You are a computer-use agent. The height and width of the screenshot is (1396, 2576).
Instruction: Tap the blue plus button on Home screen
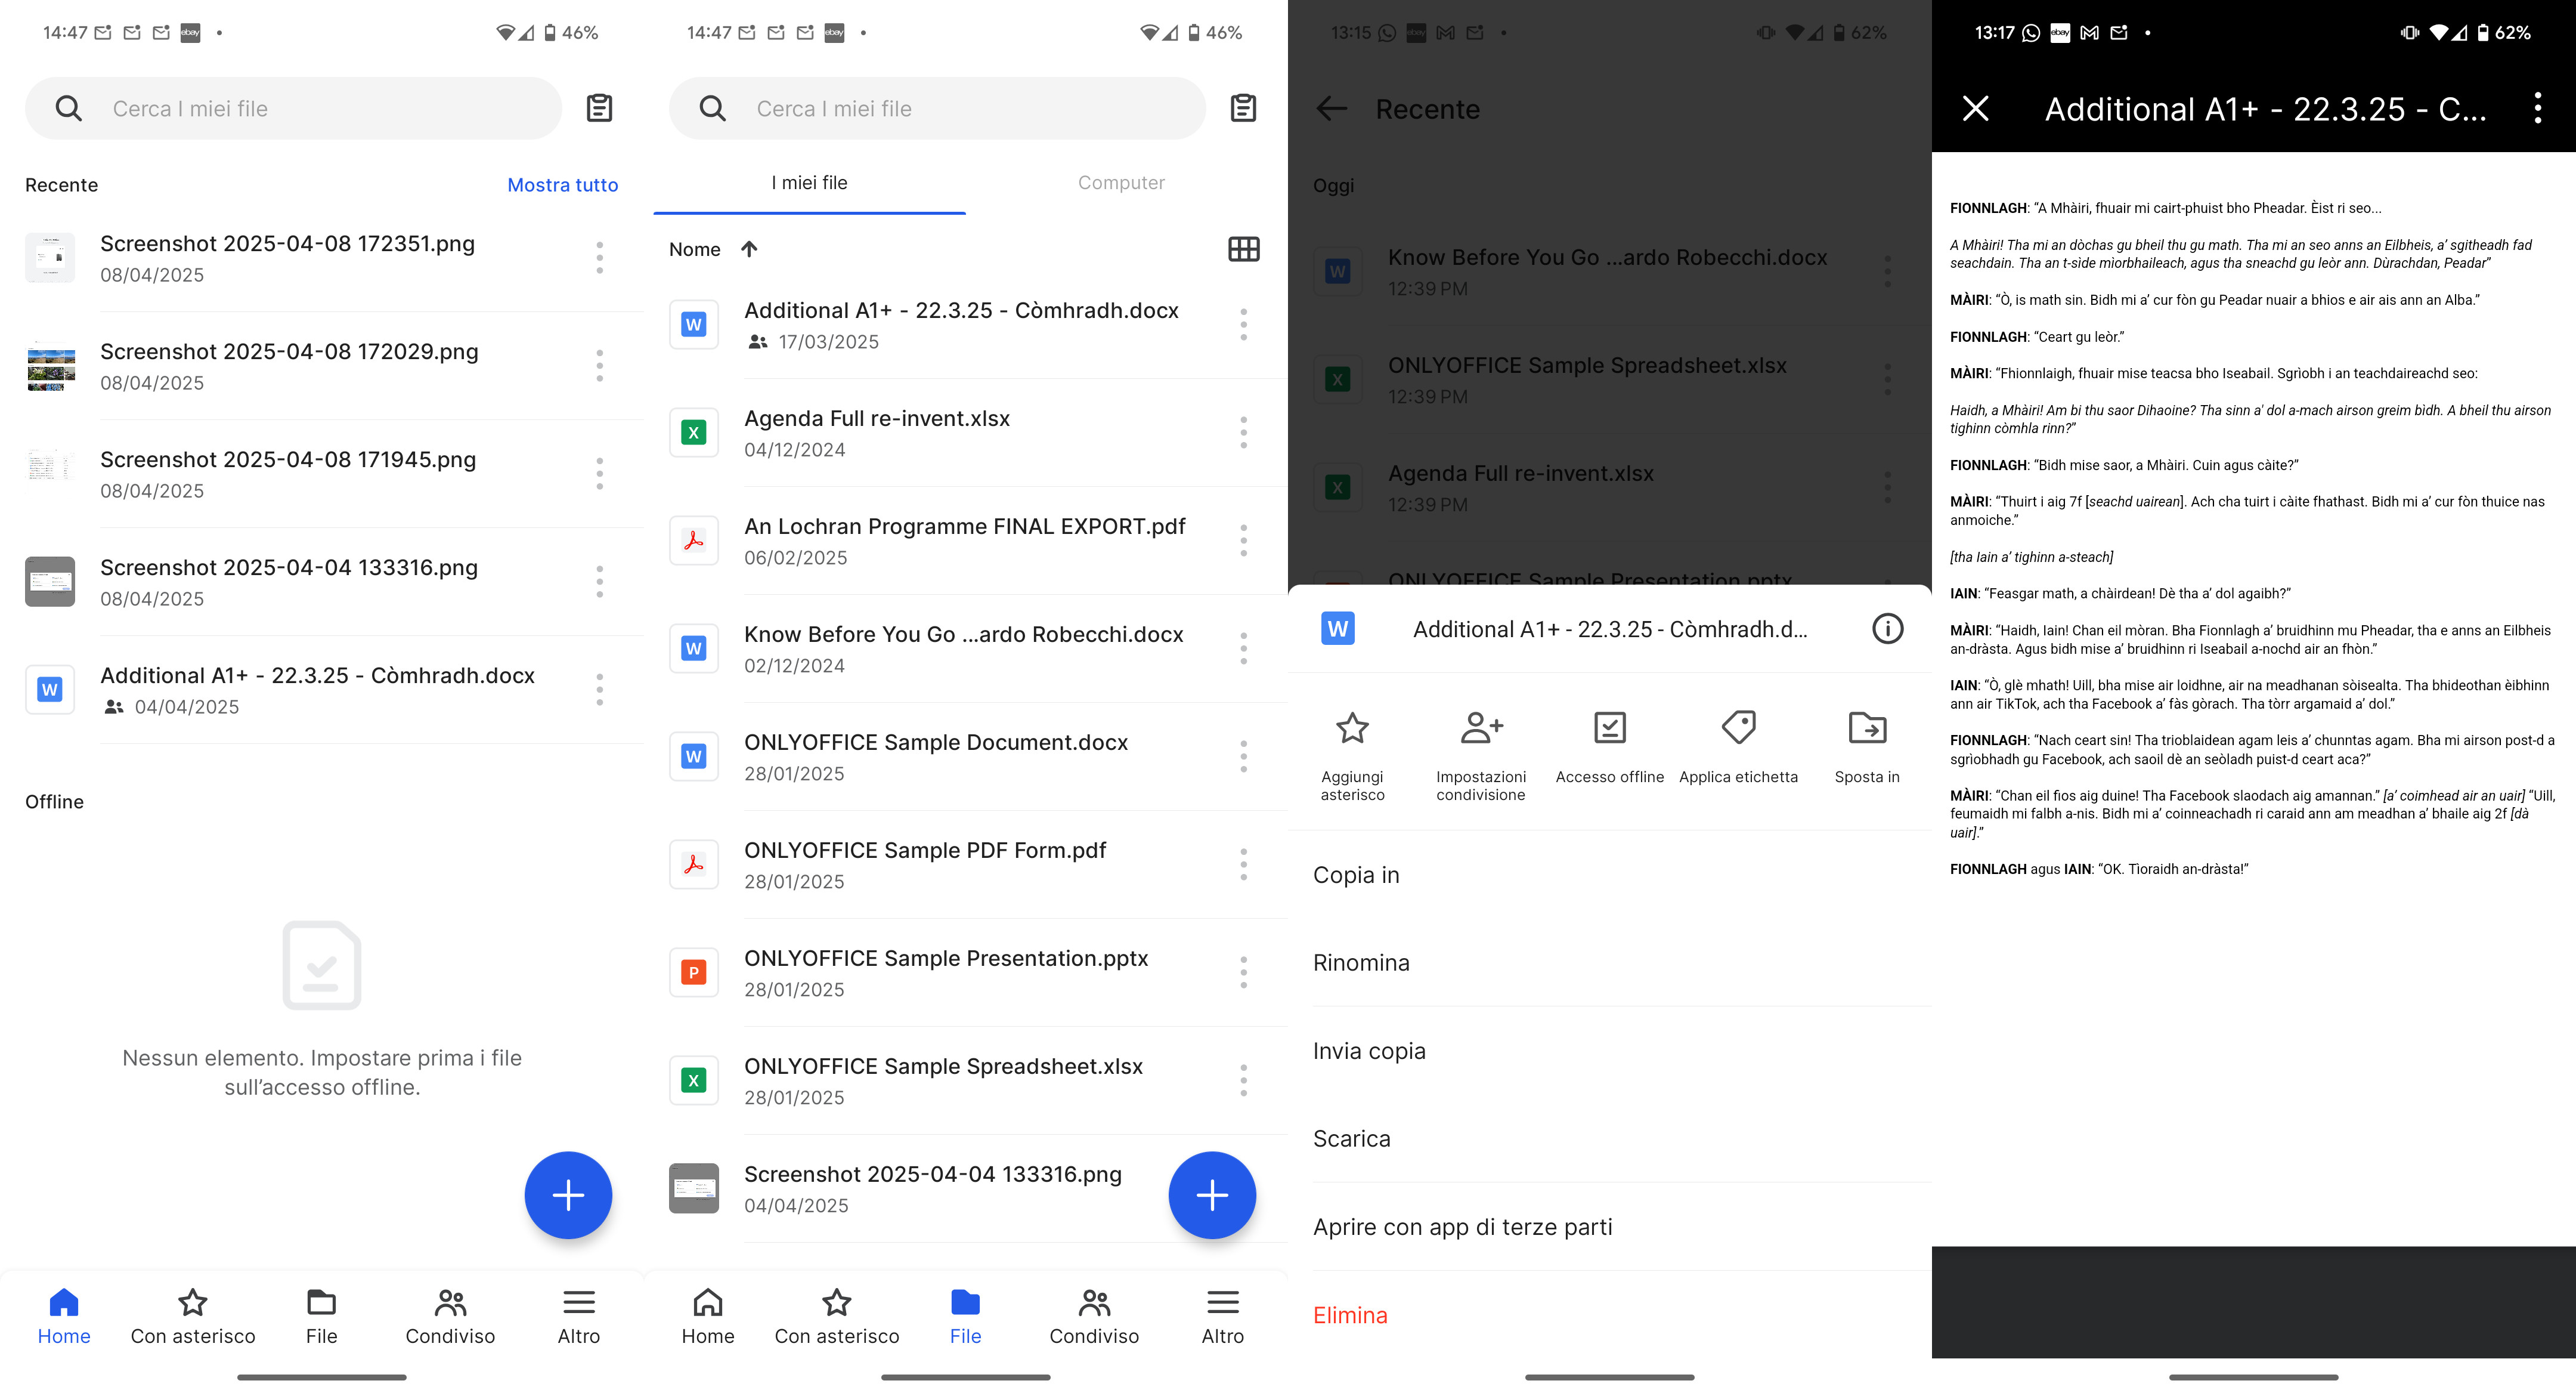568,1195
